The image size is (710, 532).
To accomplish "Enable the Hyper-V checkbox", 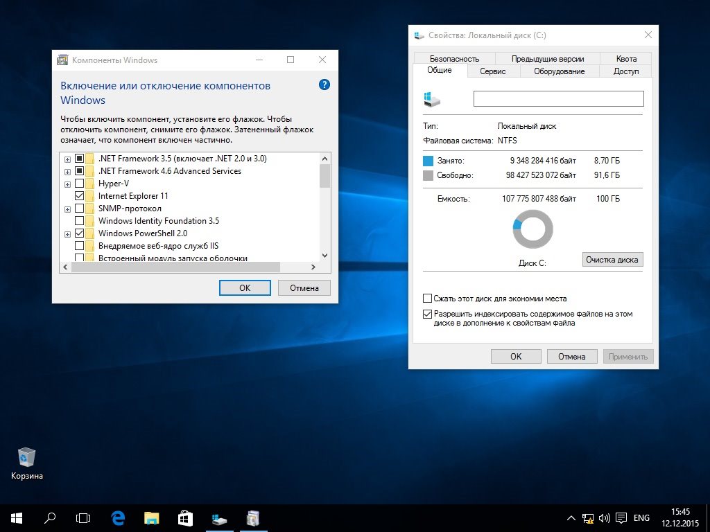I will coord(79,183).
